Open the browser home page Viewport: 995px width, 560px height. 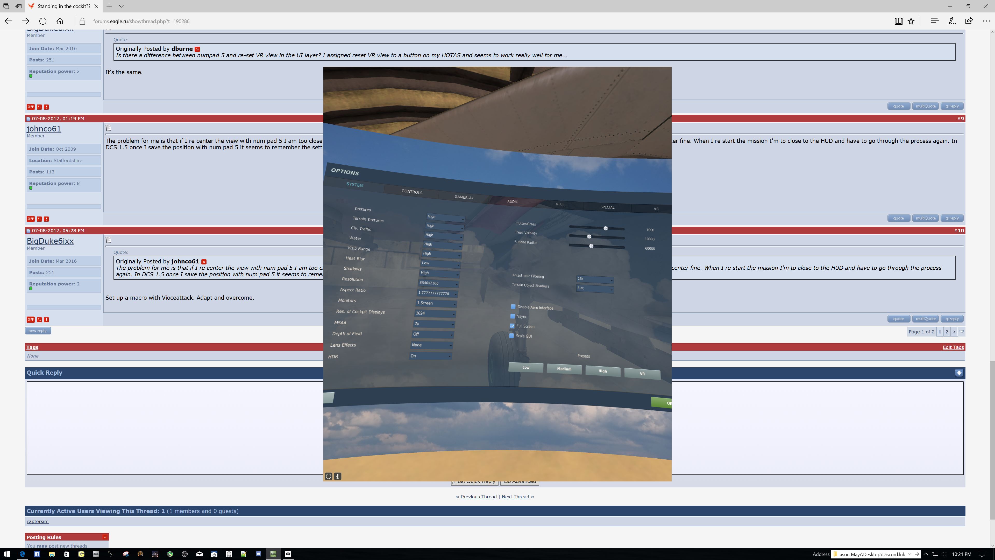(x=60, y=21)
